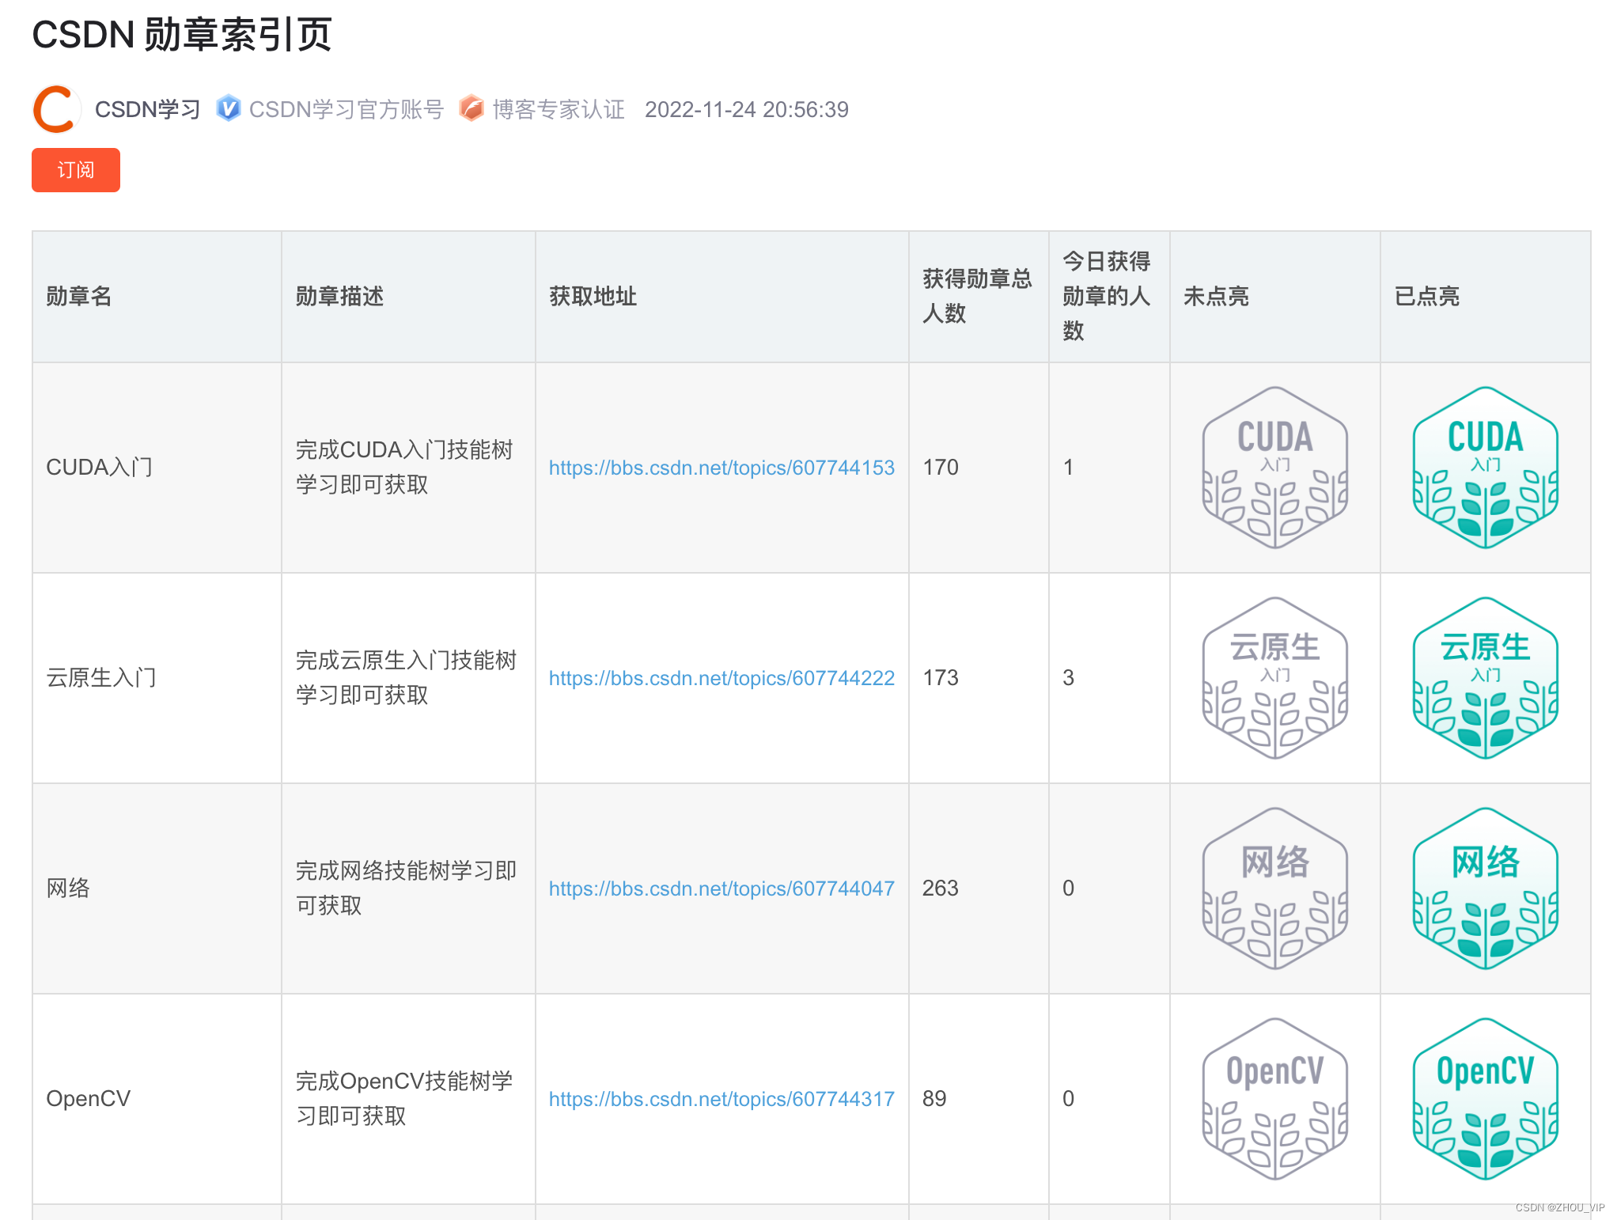Click the gray unlit CUDA badge

(x=1274, y=468)
